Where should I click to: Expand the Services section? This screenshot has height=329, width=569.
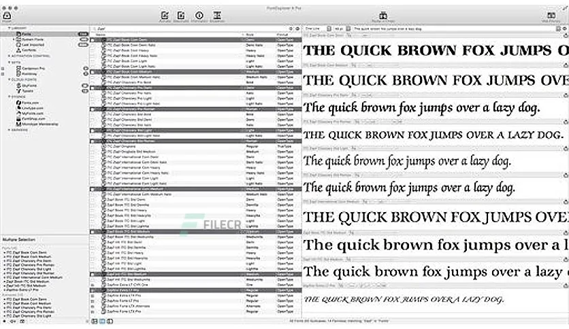point(10,130)
